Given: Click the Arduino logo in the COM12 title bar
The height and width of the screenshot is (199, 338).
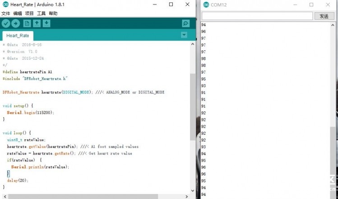Looking at the screenshot, I should (206, 5).
